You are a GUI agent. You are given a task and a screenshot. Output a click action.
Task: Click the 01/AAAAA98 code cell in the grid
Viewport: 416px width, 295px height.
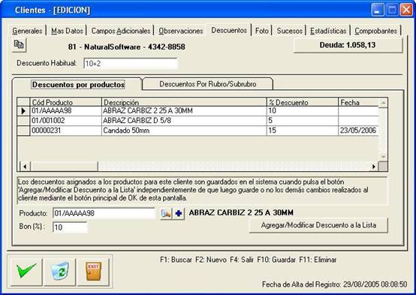pos(66,111)
